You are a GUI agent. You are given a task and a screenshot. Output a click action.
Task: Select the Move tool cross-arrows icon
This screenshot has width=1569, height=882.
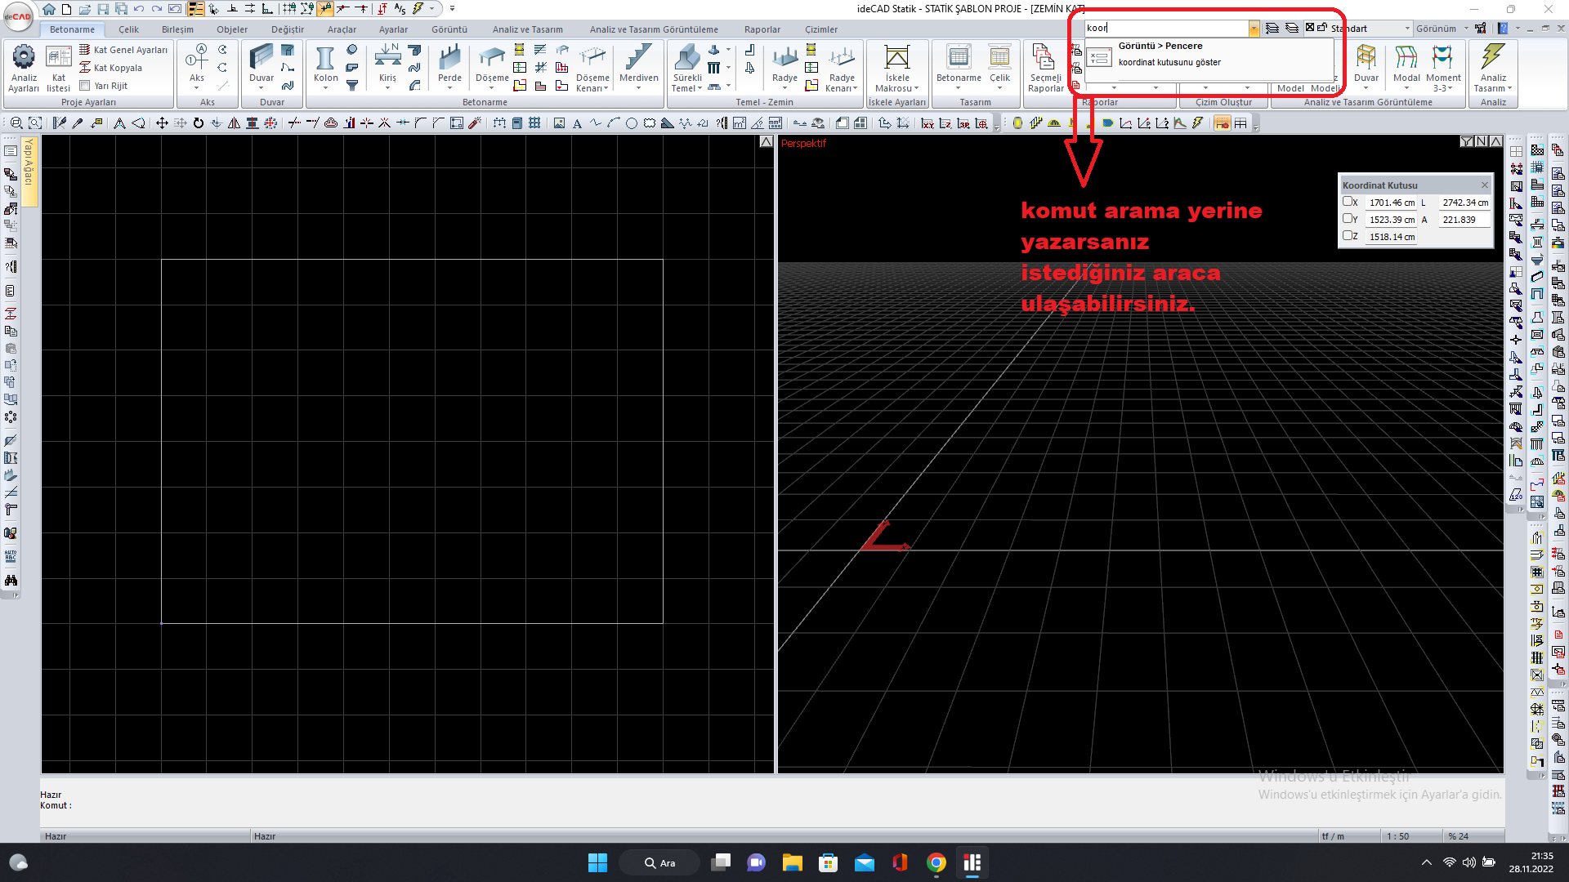pos(162,123)
